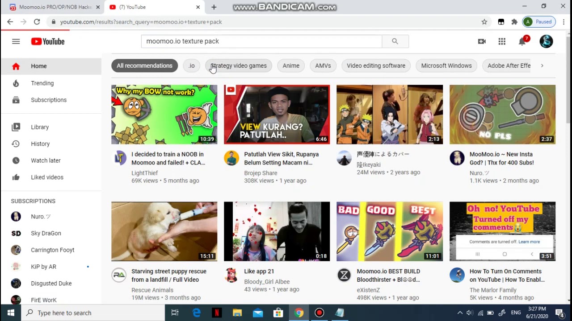This screenshot has height=321, width=572.
Task: Launch Microsoft Edge from the taskbar
Action: (196, 313)
